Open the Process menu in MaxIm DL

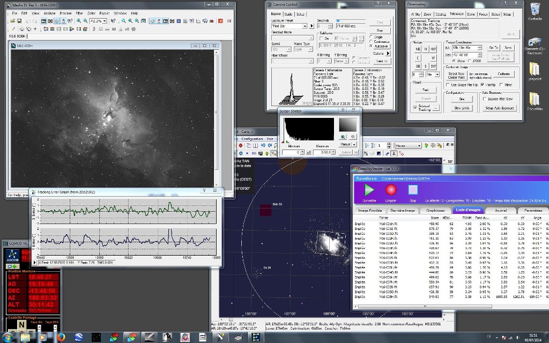65,13
